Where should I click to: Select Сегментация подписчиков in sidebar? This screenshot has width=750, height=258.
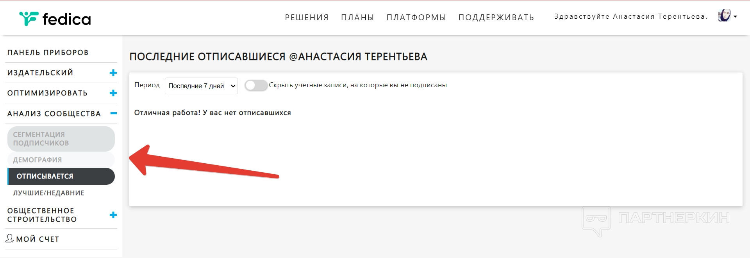[61, 139]
